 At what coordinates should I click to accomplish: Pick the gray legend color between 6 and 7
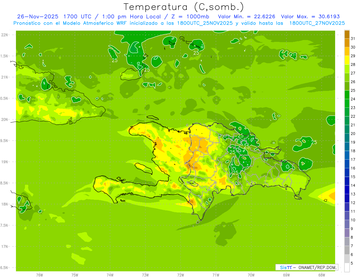(x=347, y=250)
